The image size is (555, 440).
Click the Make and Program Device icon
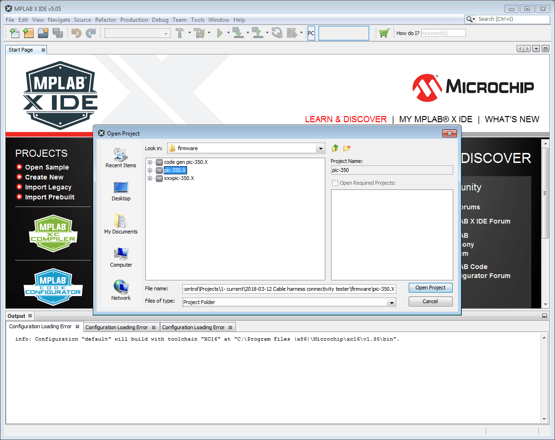tap(238, 33)
